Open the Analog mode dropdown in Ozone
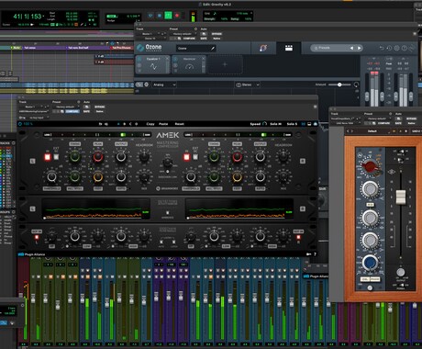The width and height of the screenshot is (422, 349). pos(164,84)
